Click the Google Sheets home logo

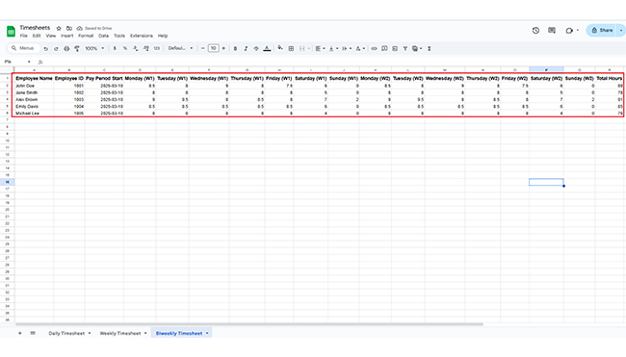11,31
